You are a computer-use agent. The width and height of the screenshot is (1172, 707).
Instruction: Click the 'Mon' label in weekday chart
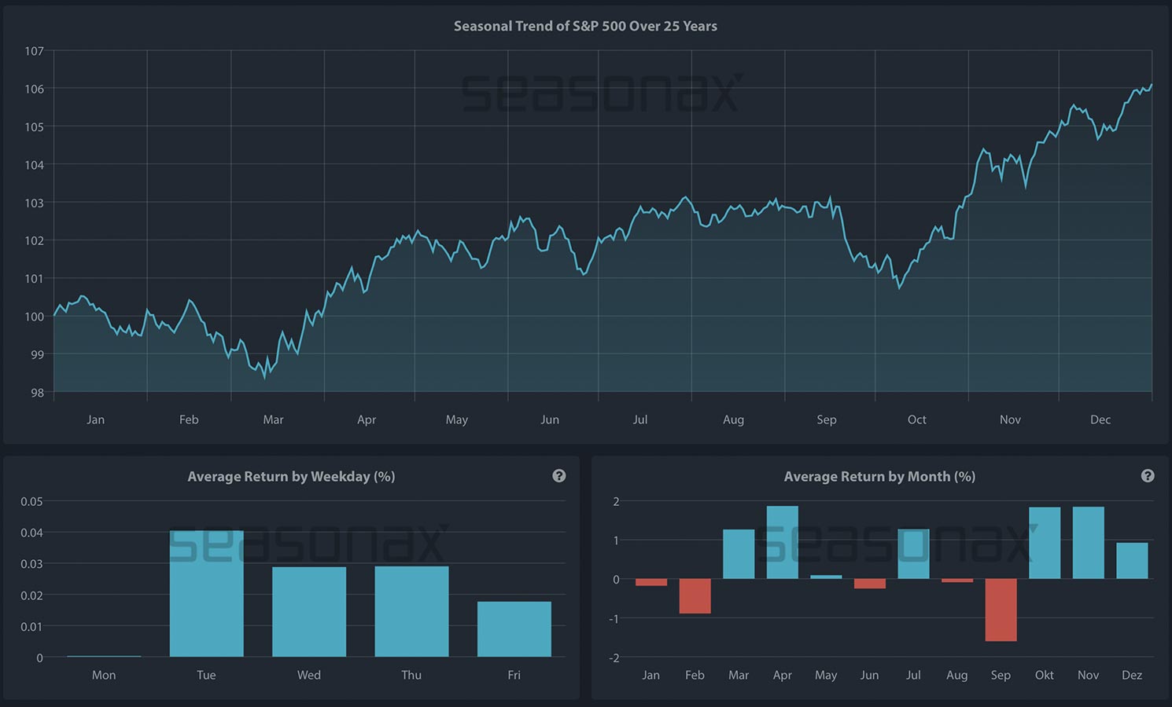(x=104, y=675)
